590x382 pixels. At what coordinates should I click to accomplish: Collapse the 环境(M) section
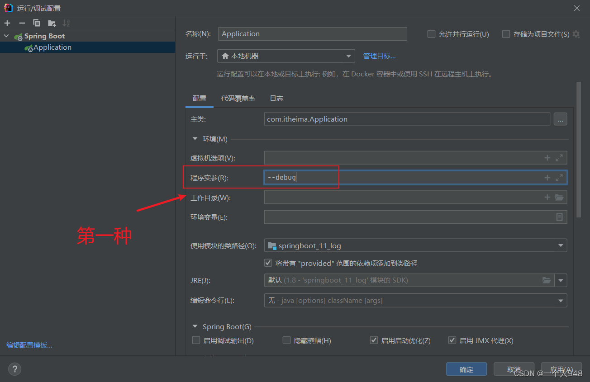195,139
